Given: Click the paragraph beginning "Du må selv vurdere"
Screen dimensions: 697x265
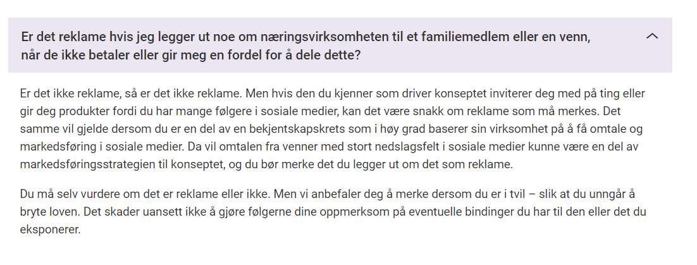Looking at the screenshot, I should 333,212.
